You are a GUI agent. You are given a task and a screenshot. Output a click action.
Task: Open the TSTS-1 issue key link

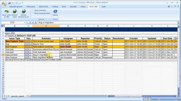(28, 47)
